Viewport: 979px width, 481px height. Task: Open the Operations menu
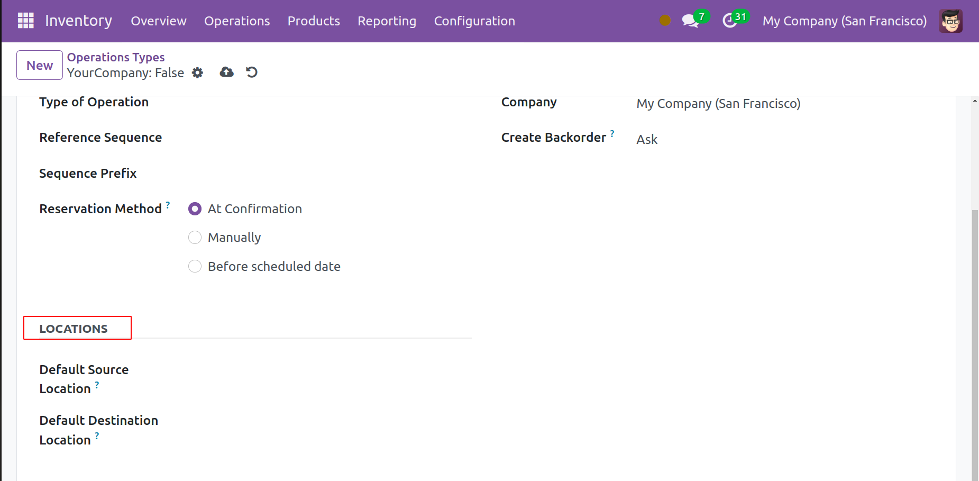(x=237, y=21)
